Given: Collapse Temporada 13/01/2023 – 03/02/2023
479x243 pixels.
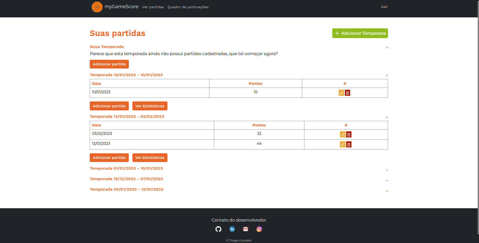Looking at the screenshot, I should (386, 117).
